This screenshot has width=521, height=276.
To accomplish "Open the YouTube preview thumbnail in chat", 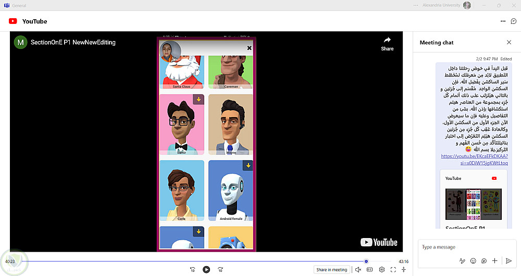I will 474,204.
